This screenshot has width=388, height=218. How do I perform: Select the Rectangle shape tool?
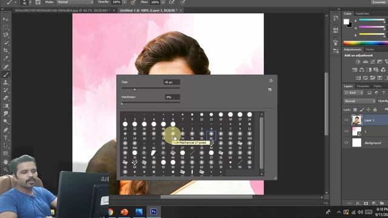(5, 153)
